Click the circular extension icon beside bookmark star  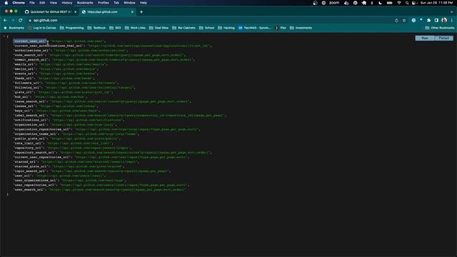coord(413,21)
